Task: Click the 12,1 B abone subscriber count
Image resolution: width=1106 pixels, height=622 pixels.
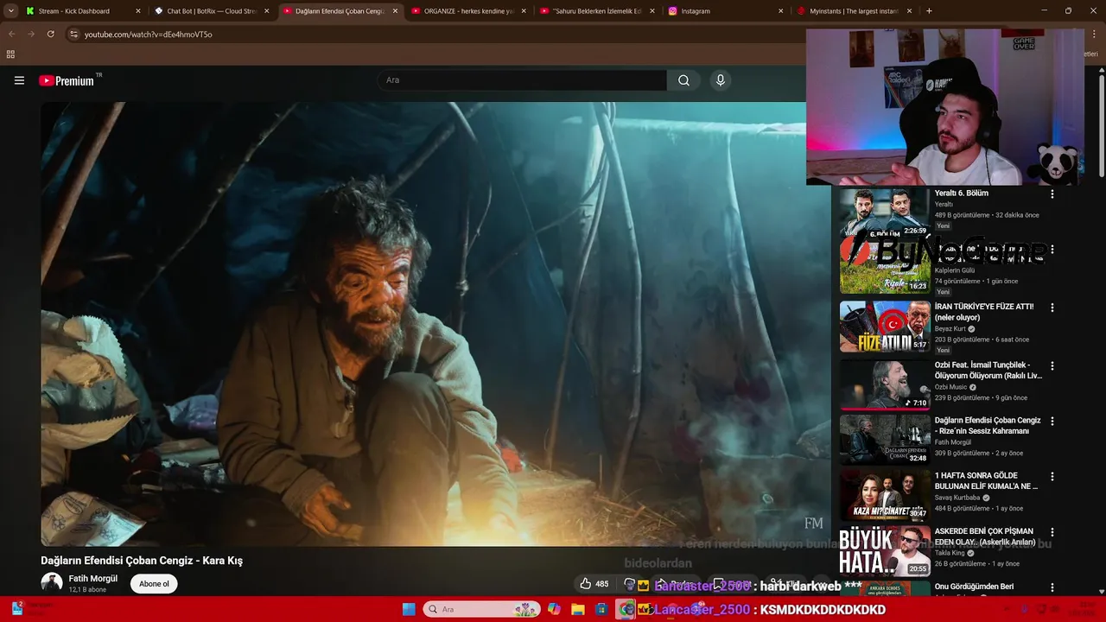Action: (87, 590)
